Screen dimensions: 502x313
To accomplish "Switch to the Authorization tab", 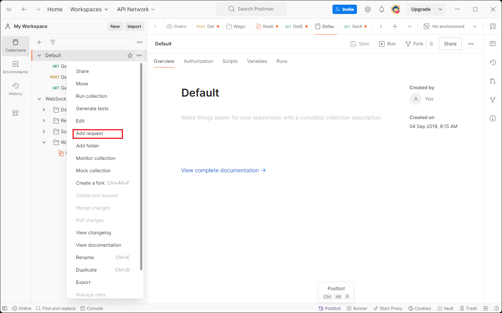I will point(198,61).
